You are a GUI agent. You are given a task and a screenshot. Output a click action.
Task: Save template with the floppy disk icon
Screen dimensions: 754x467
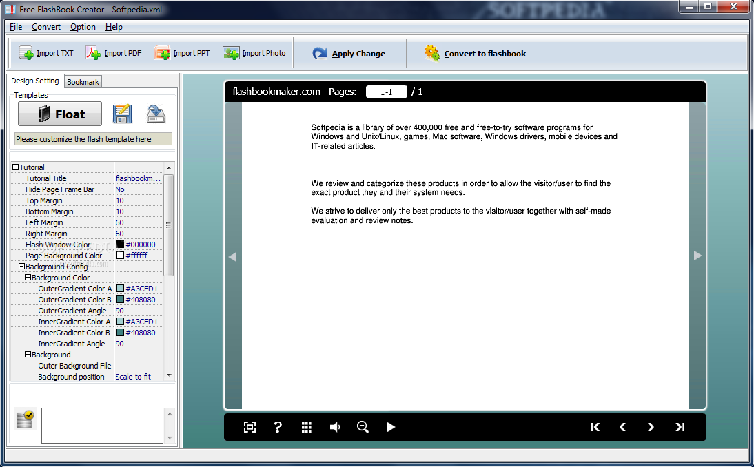pyautogui.click(x=122, y=114)
